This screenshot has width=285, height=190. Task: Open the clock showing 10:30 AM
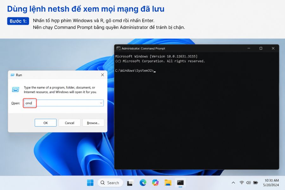(272, 180)
